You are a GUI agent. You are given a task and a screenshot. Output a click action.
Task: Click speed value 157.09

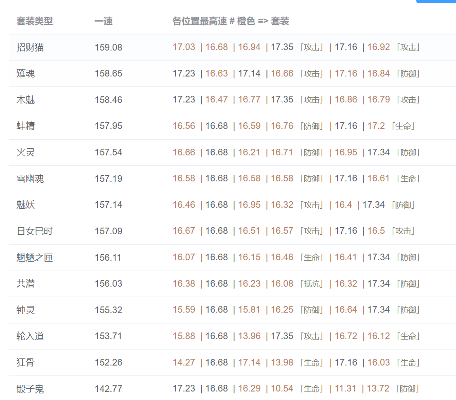point(109,231)
